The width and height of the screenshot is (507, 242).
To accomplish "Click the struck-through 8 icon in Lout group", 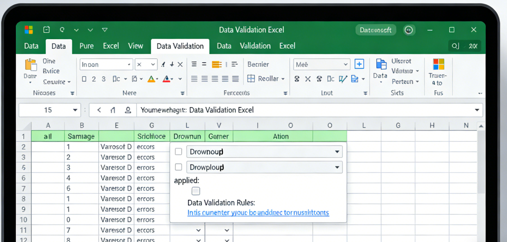I will pos(319,79).
